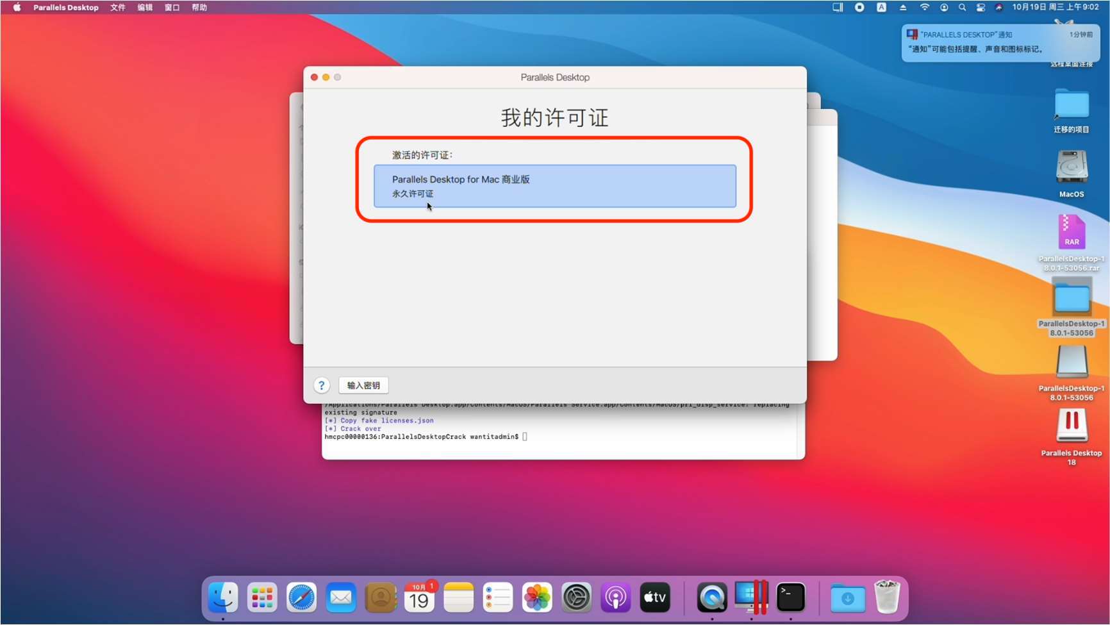
Task: Select the 迁移的项目 folder on desktop
Action: [1072, 105]
